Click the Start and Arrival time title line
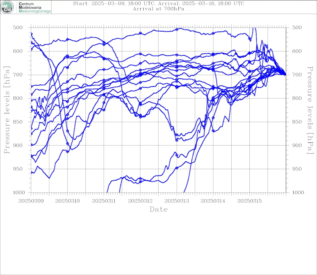Viewport: 317px width, 275px height. (158, 3)
